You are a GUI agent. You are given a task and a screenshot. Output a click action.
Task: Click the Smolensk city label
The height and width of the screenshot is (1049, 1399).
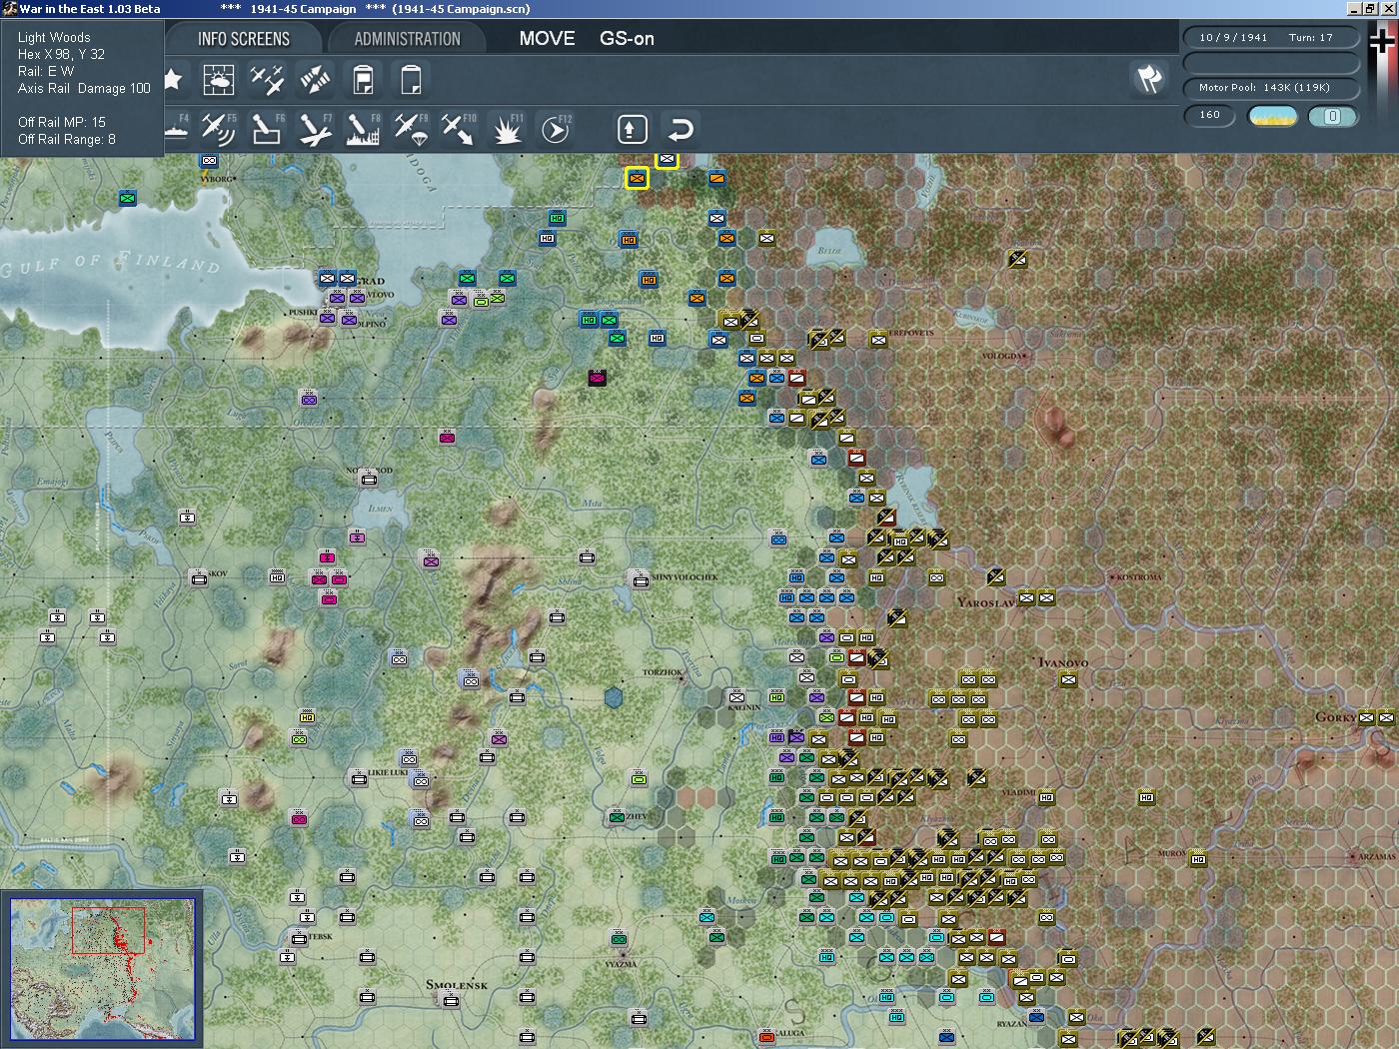coord(457,985)
